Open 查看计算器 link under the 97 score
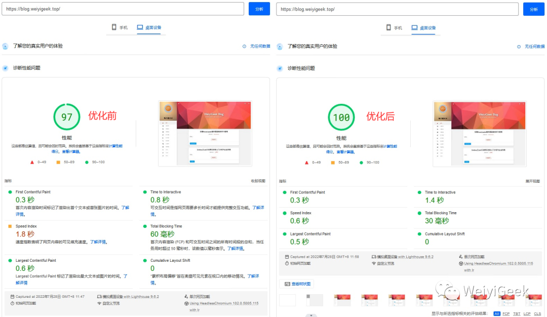Viewport: 547px width, 317px height. coord(71,152)
